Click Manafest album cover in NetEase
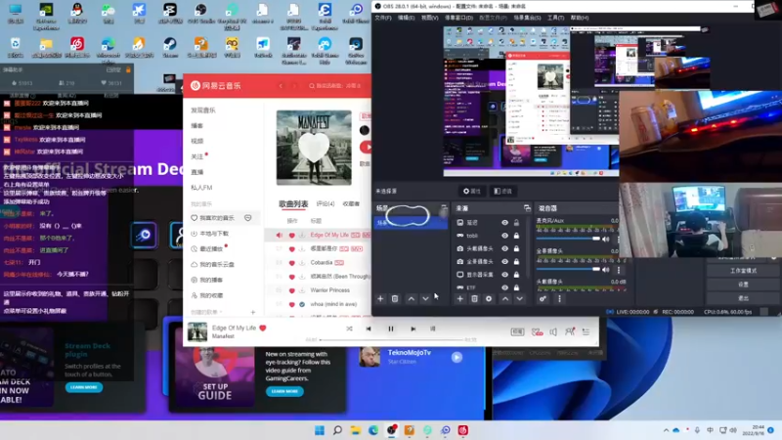The width and height of the screenshot is (782, 440). (x=314, y=148)
